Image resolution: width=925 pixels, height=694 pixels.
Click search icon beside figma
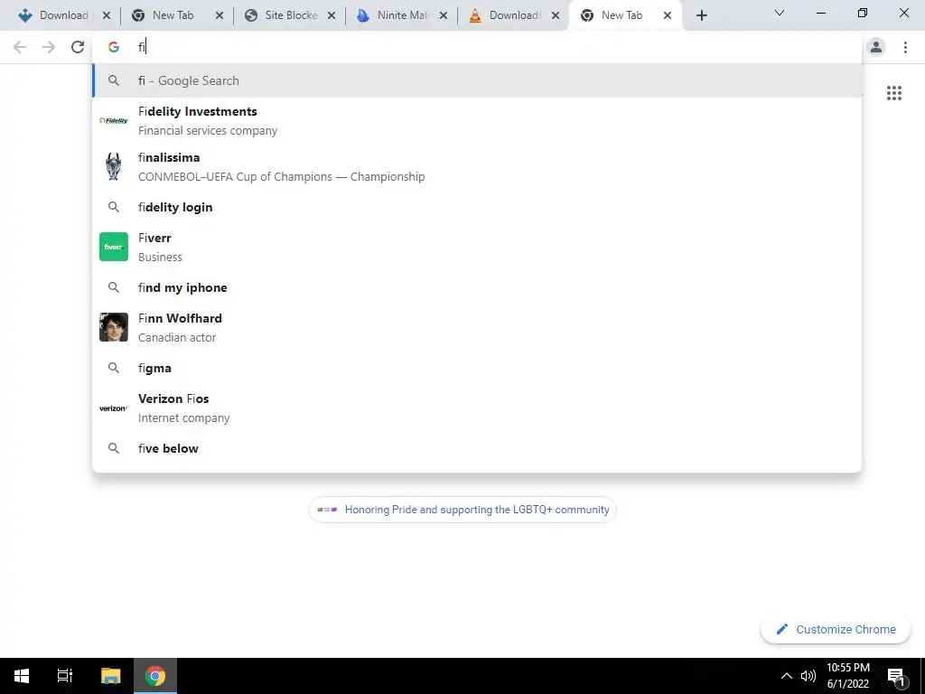114,368
